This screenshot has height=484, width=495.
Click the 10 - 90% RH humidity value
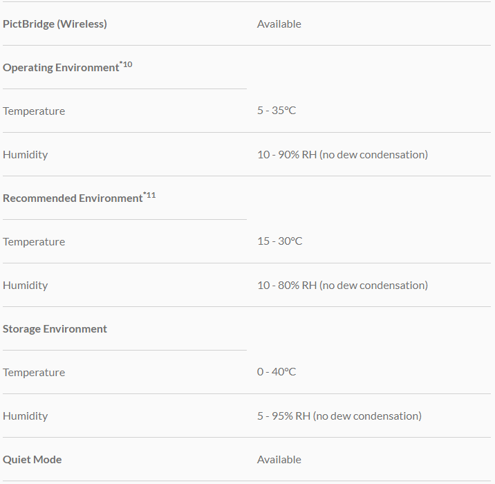point(342,155)
